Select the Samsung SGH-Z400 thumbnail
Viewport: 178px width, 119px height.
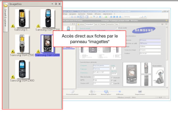(x=22, y=69)
